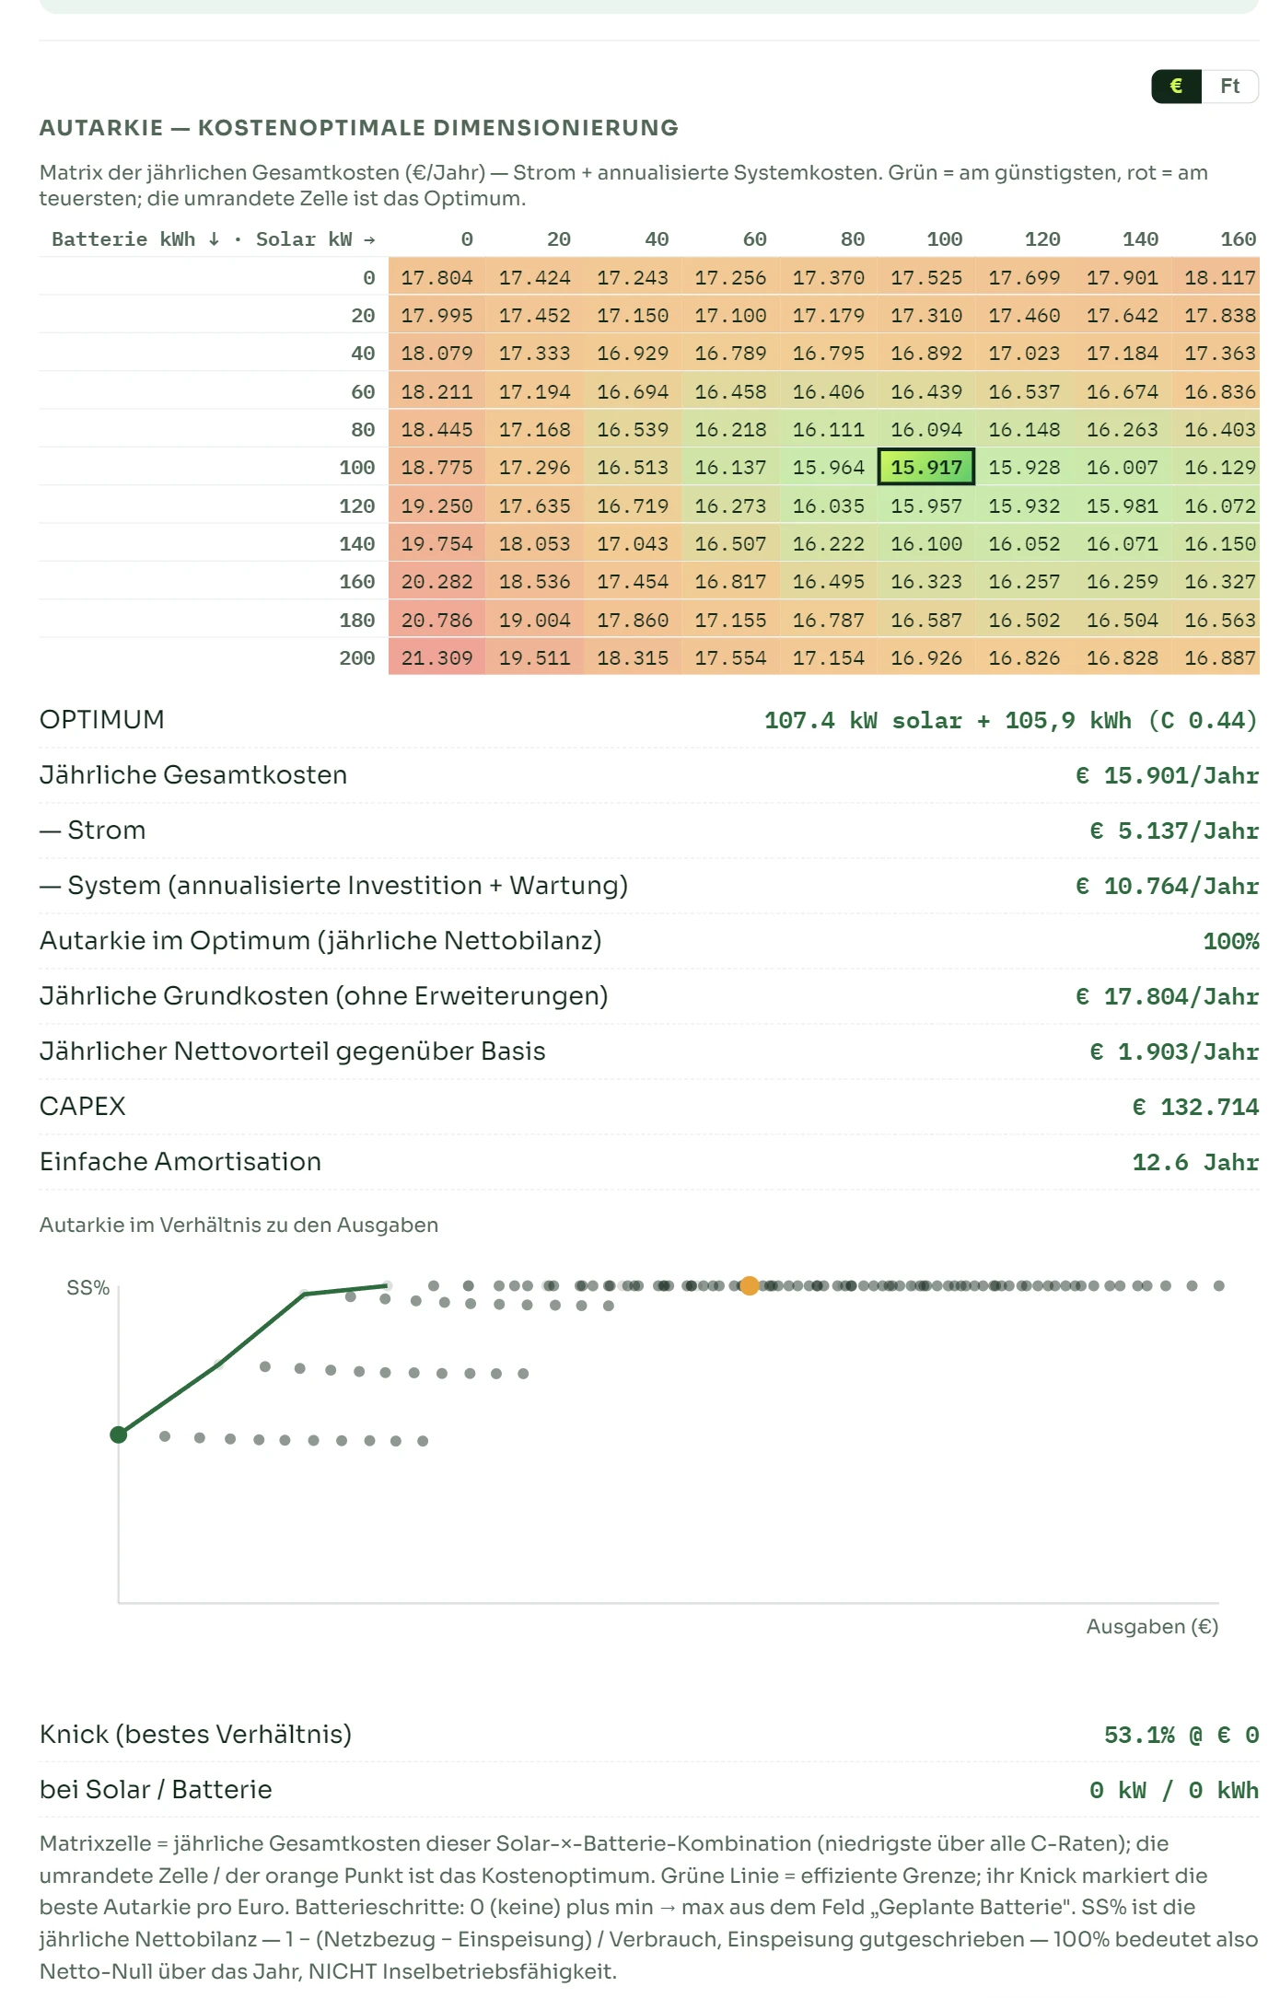1280x1998 pixels.
Task: Click matrix cell 16.929
Action: click(x=633, y=353)
